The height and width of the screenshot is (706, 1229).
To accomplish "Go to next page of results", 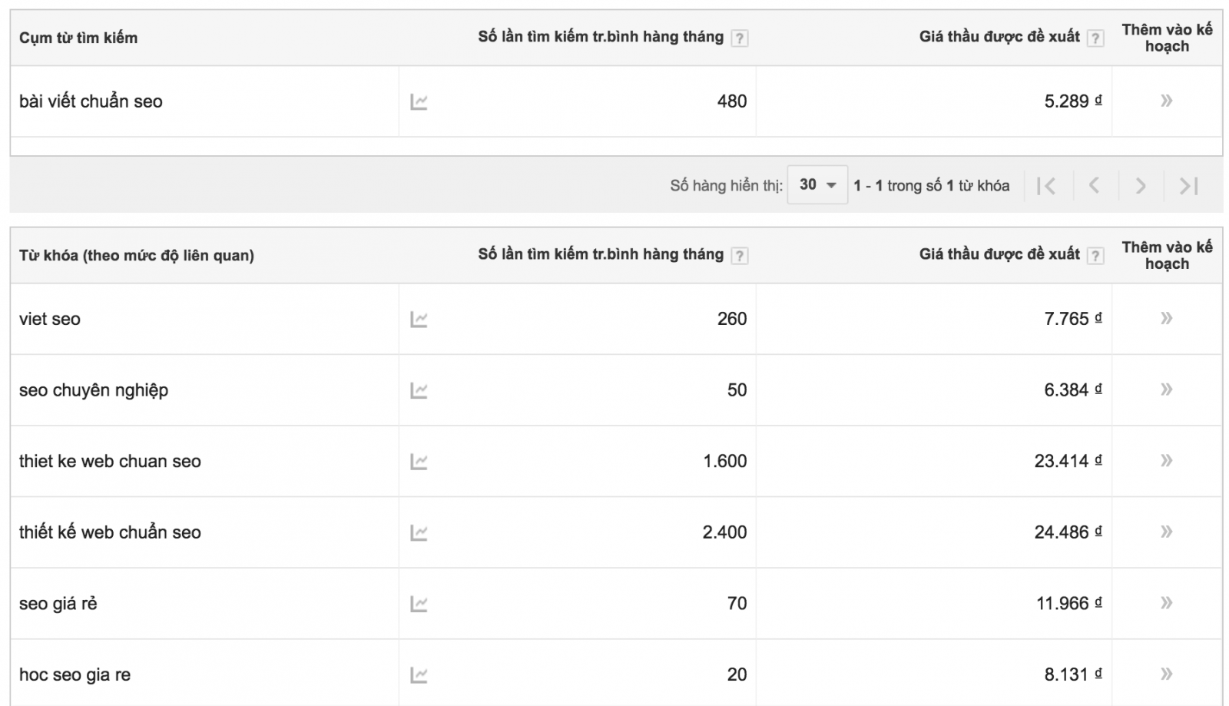I will pyautogui.click(x=1141, y=185).
